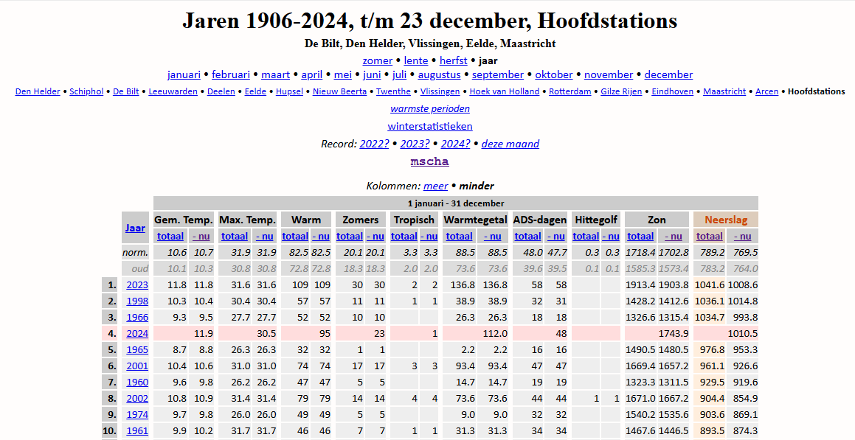Screen dimensions: 855x440
Task: Click the 'mscha' author link
Action: [430, 161]
